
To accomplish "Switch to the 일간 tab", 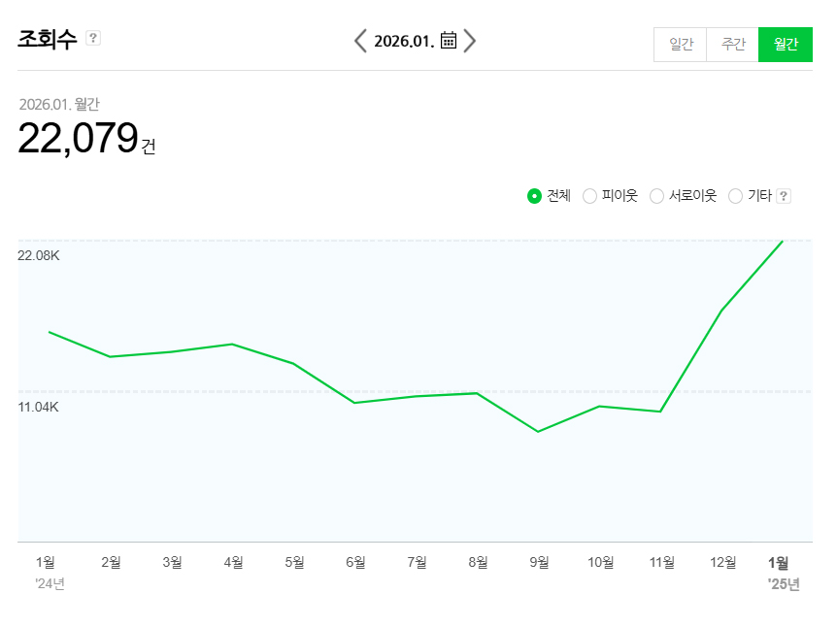I will pos(681,45).
